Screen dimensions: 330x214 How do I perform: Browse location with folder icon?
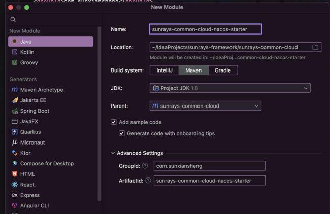click(x=315, y=47)
